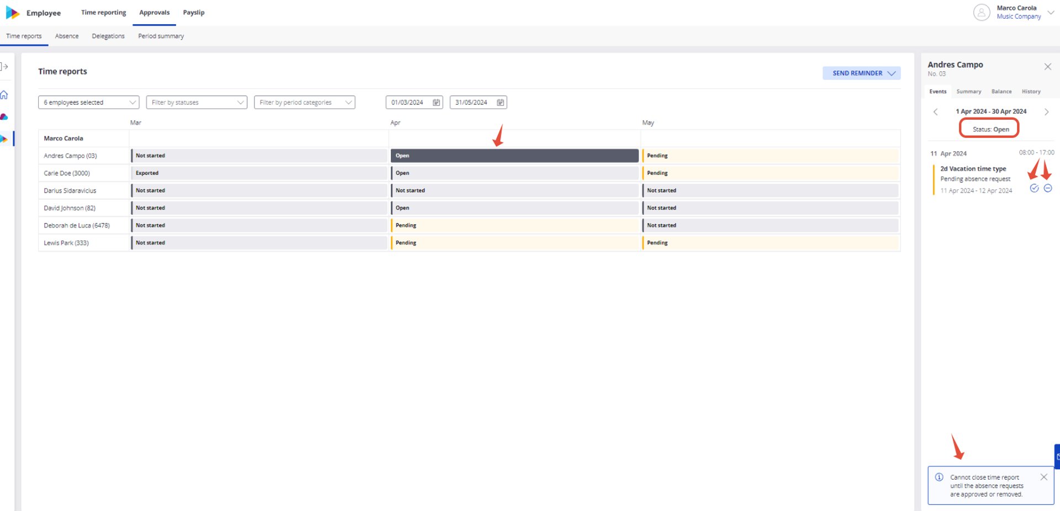Switch to the Time reports subtab

(x=24, y=36)
